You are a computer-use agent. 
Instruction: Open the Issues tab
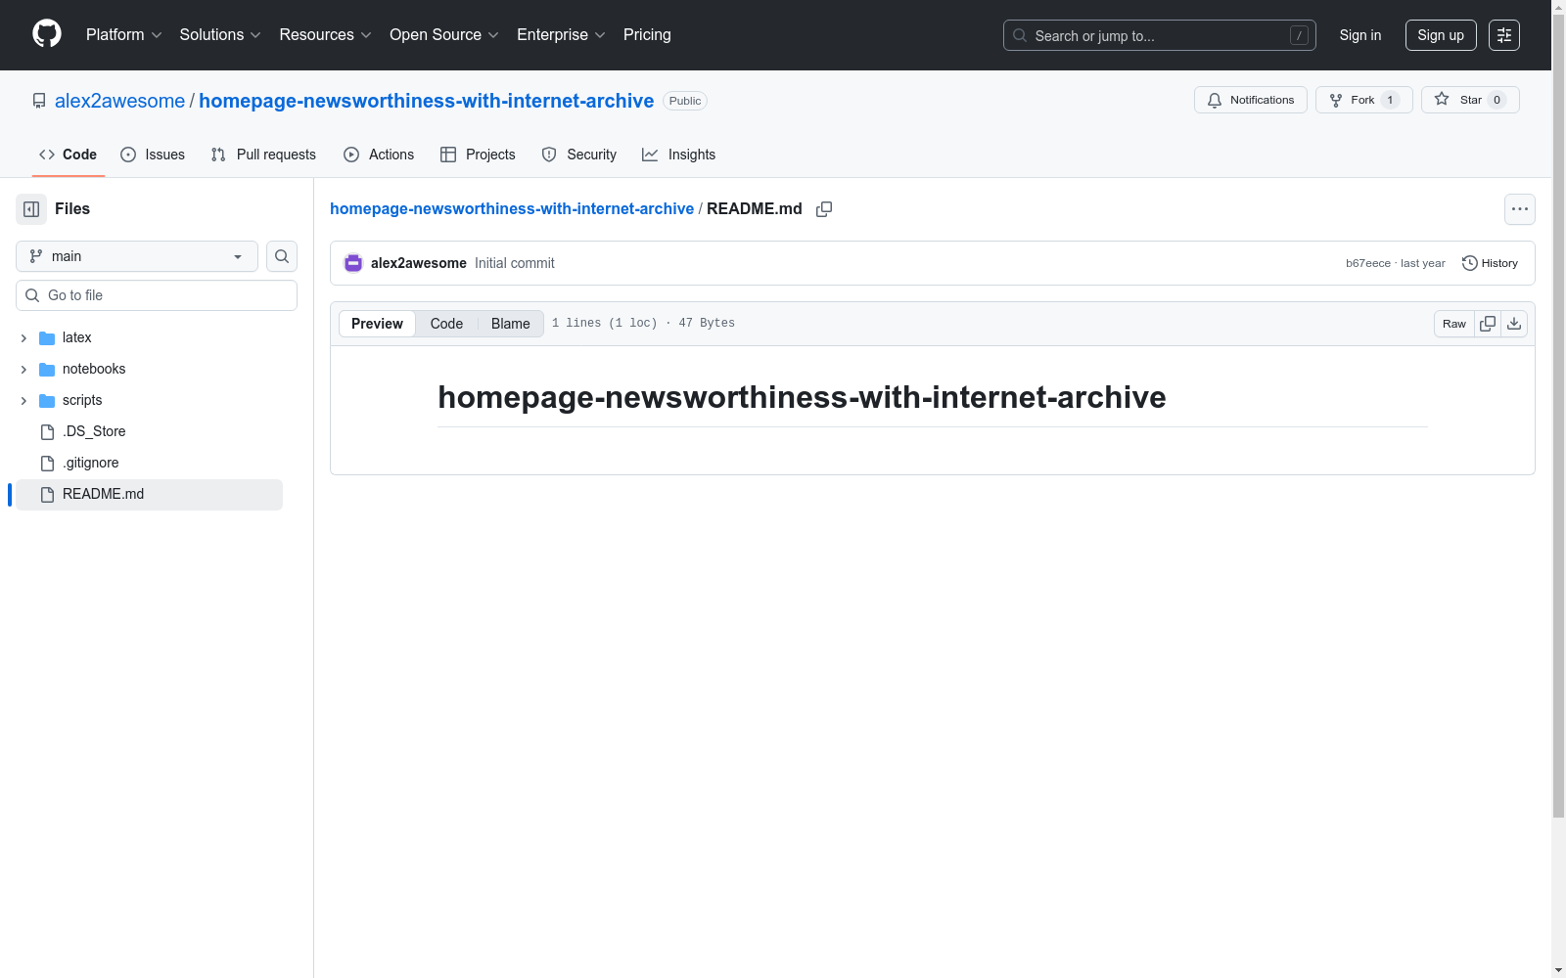pos(153,155)
